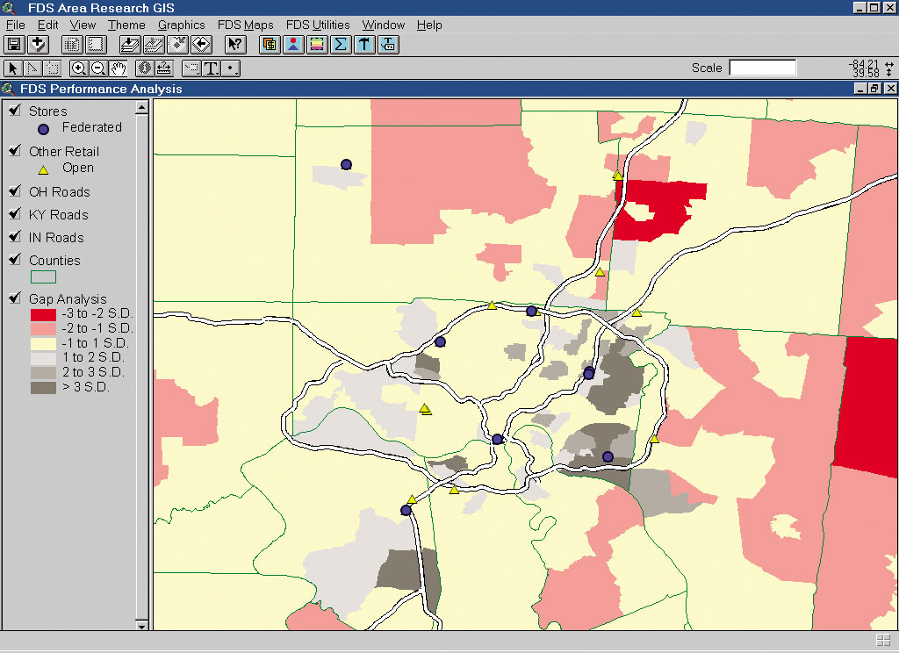Image resolution: width=899 pixels, height=653 pixels.
Task: Toggle the OH Roads layer checkbox
Action: coord(15,191)
